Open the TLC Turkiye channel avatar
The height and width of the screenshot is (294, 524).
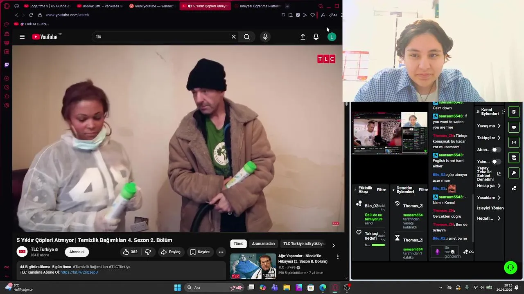click(22, 252)
